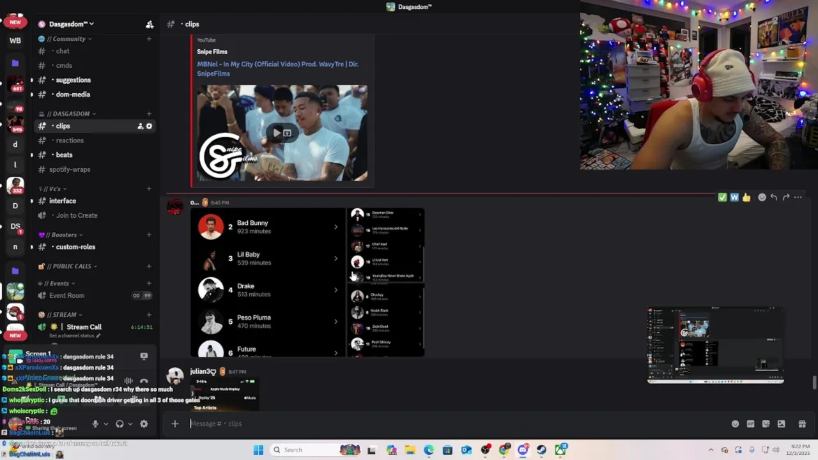Click Microsoft Edge icon in taskbar
Viewport: 818px width, 460px height.
tap(429, 450)
